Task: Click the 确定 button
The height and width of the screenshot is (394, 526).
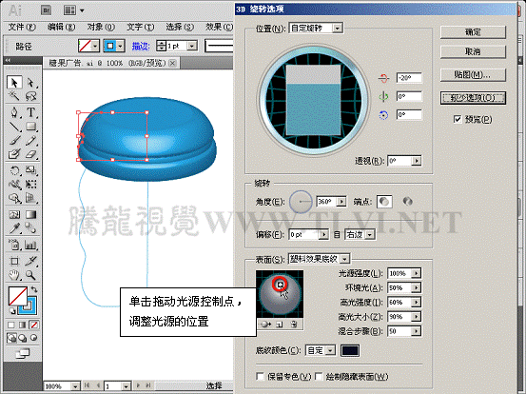Action: (473, 32)
